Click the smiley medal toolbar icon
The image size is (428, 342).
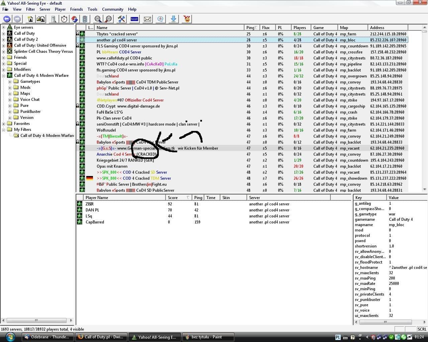click(x=187, y=19)
